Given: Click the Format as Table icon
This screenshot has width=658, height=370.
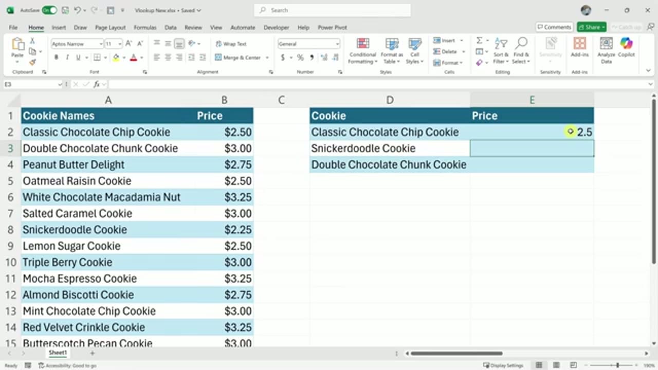Looking at the screenshot, I should (392, 51).
